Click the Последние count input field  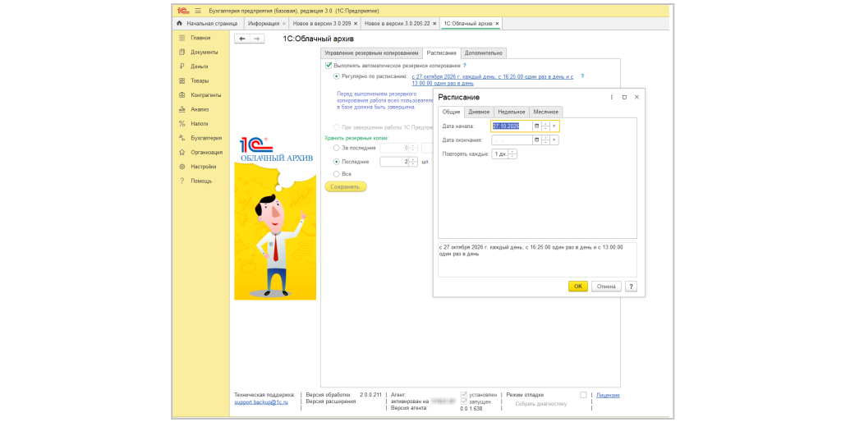click(394, 162)
